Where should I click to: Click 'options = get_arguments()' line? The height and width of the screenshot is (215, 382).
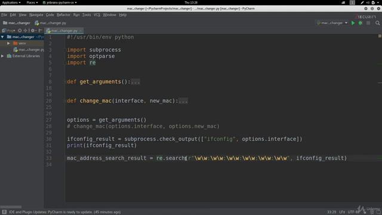click(107, 120)
